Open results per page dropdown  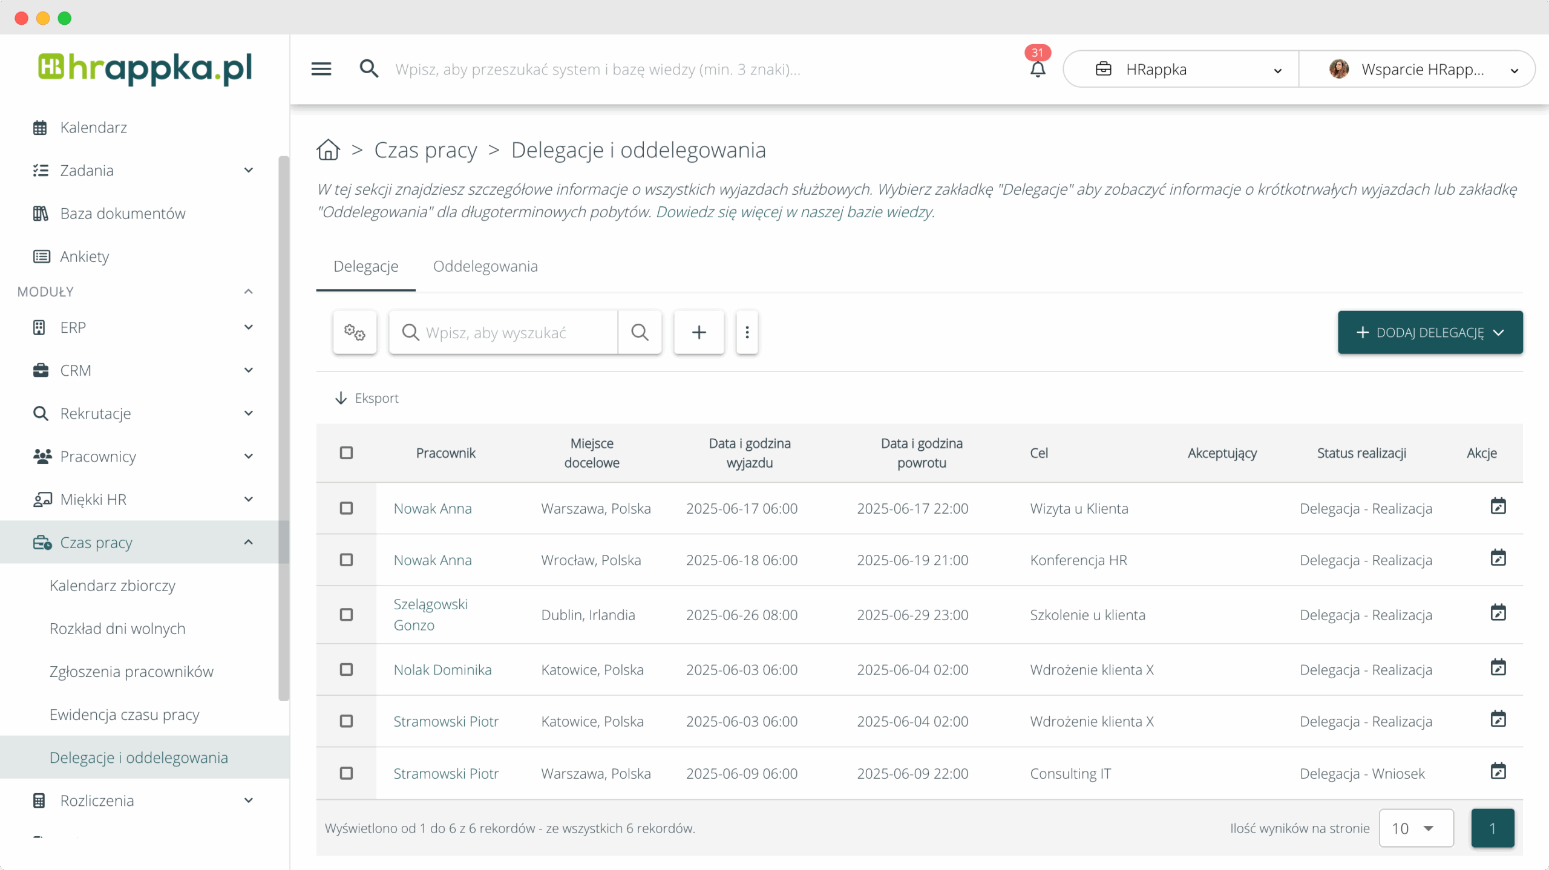point(1415,828)
